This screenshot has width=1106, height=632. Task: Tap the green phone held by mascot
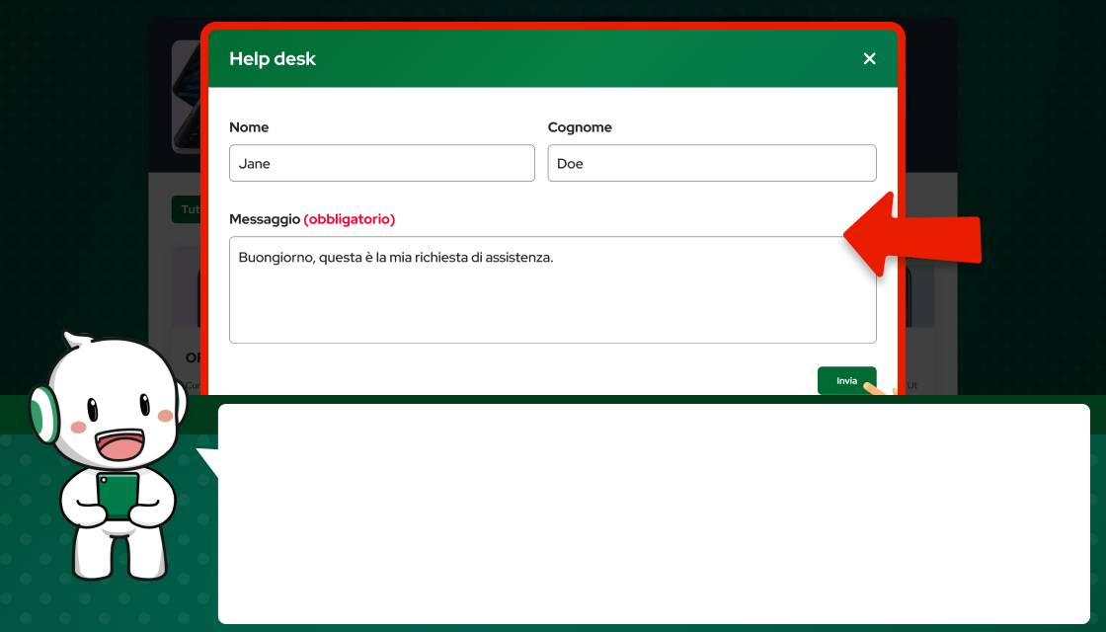[118, 496]
